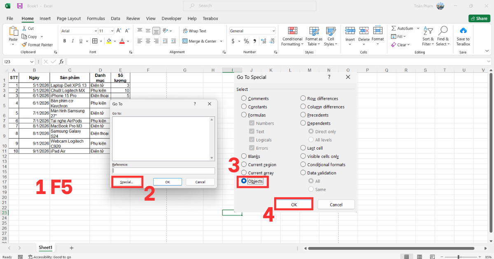Add a new sheet with the plus icon
Screen dimensions: 494x259
(71, 248)
